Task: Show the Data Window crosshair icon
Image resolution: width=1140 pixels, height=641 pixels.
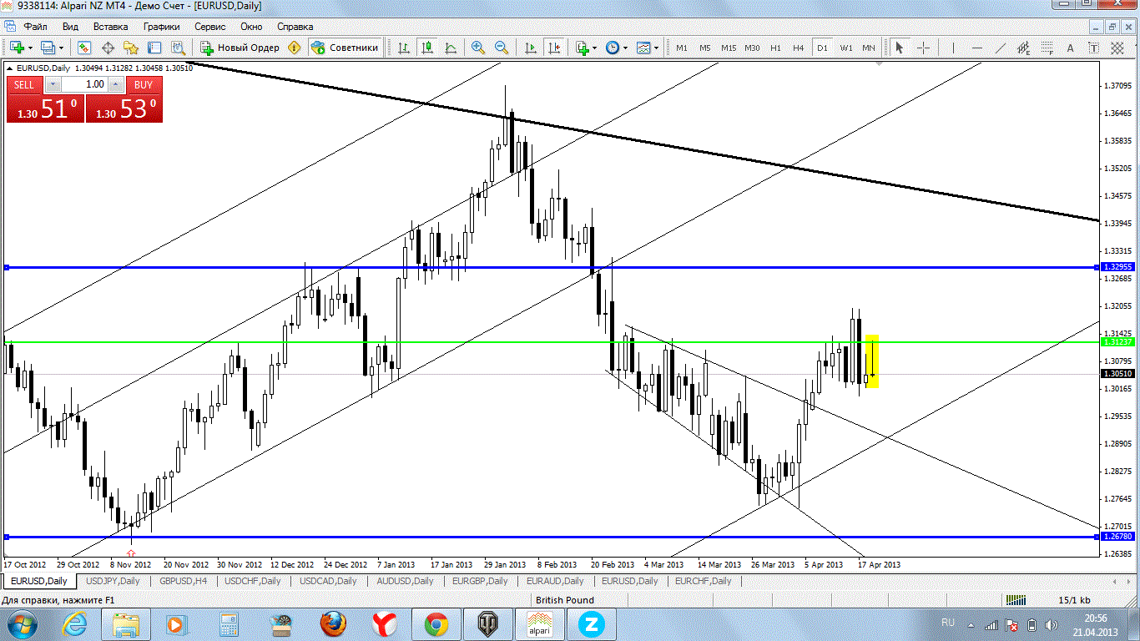Action: (108, 48)
